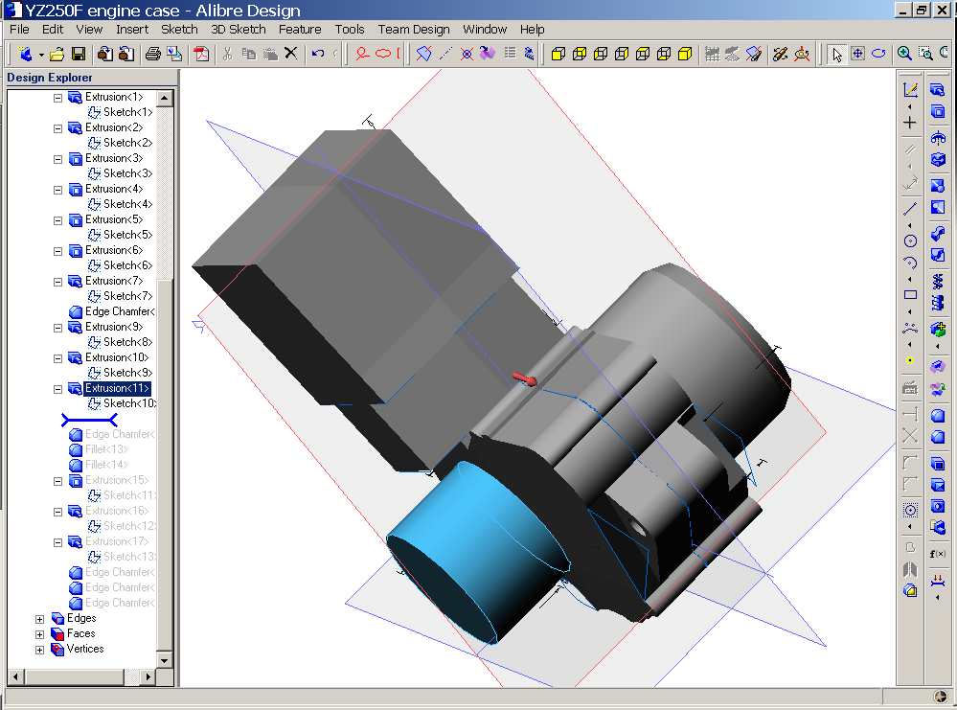Screen dimensions: 957x710
Task: Open the Edit menu
Action: coord(53,30)
